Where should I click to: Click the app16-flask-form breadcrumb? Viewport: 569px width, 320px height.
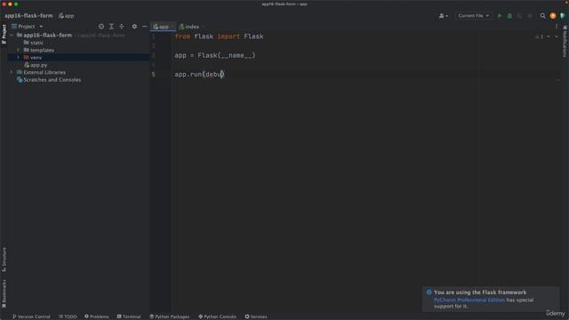click(x=28, y=16)
